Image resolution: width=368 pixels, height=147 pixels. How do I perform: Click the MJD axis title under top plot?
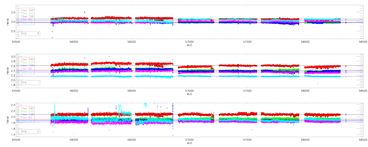click(x=189, y=45)
